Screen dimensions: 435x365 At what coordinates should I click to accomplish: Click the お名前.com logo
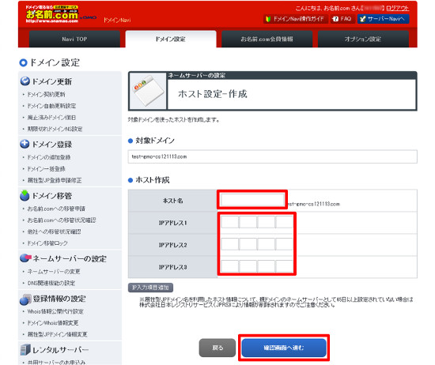point(52,14)
